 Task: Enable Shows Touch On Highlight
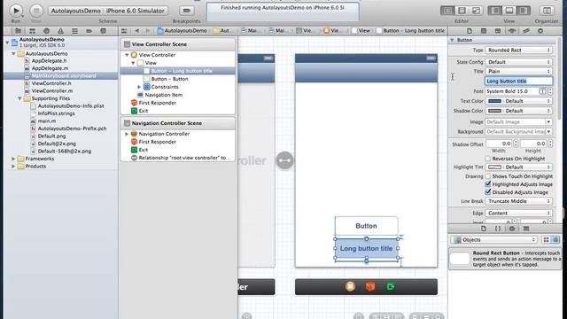click(488, 176)
